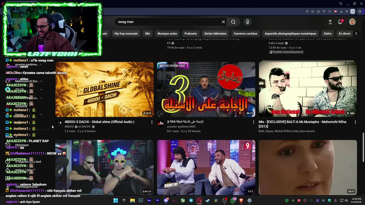Open YouTube upload arrow button
Viewport: 365px width, 205px height.
pos(330,22)
